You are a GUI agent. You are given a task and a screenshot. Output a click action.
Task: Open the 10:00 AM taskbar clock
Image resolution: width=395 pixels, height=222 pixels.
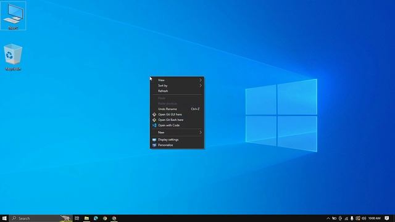[x=375, y=218]
